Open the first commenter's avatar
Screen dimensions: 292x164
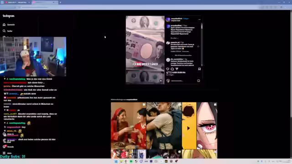coord(168,43)
